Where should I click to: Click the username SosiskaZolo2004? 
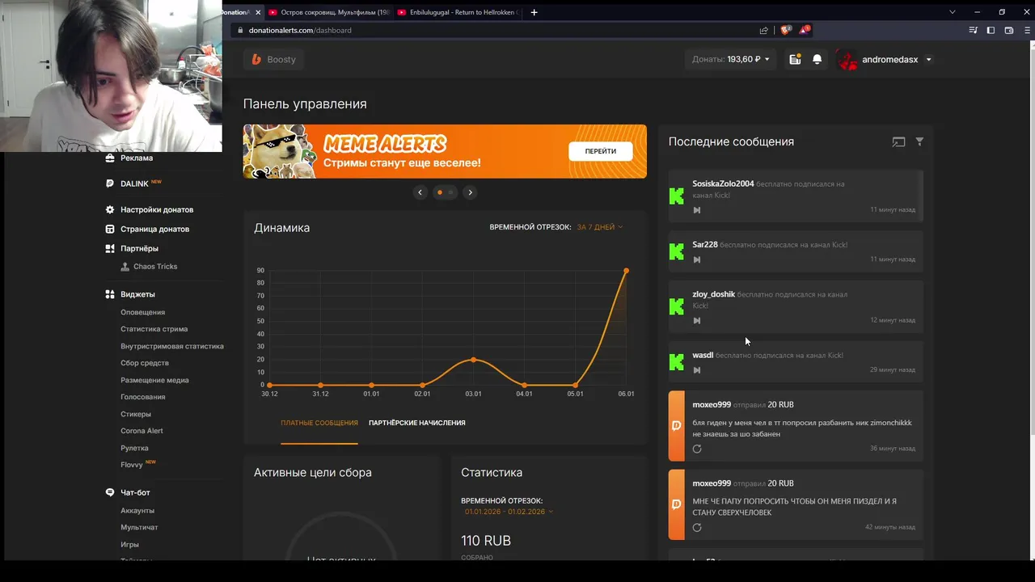(x=723, y=183)
